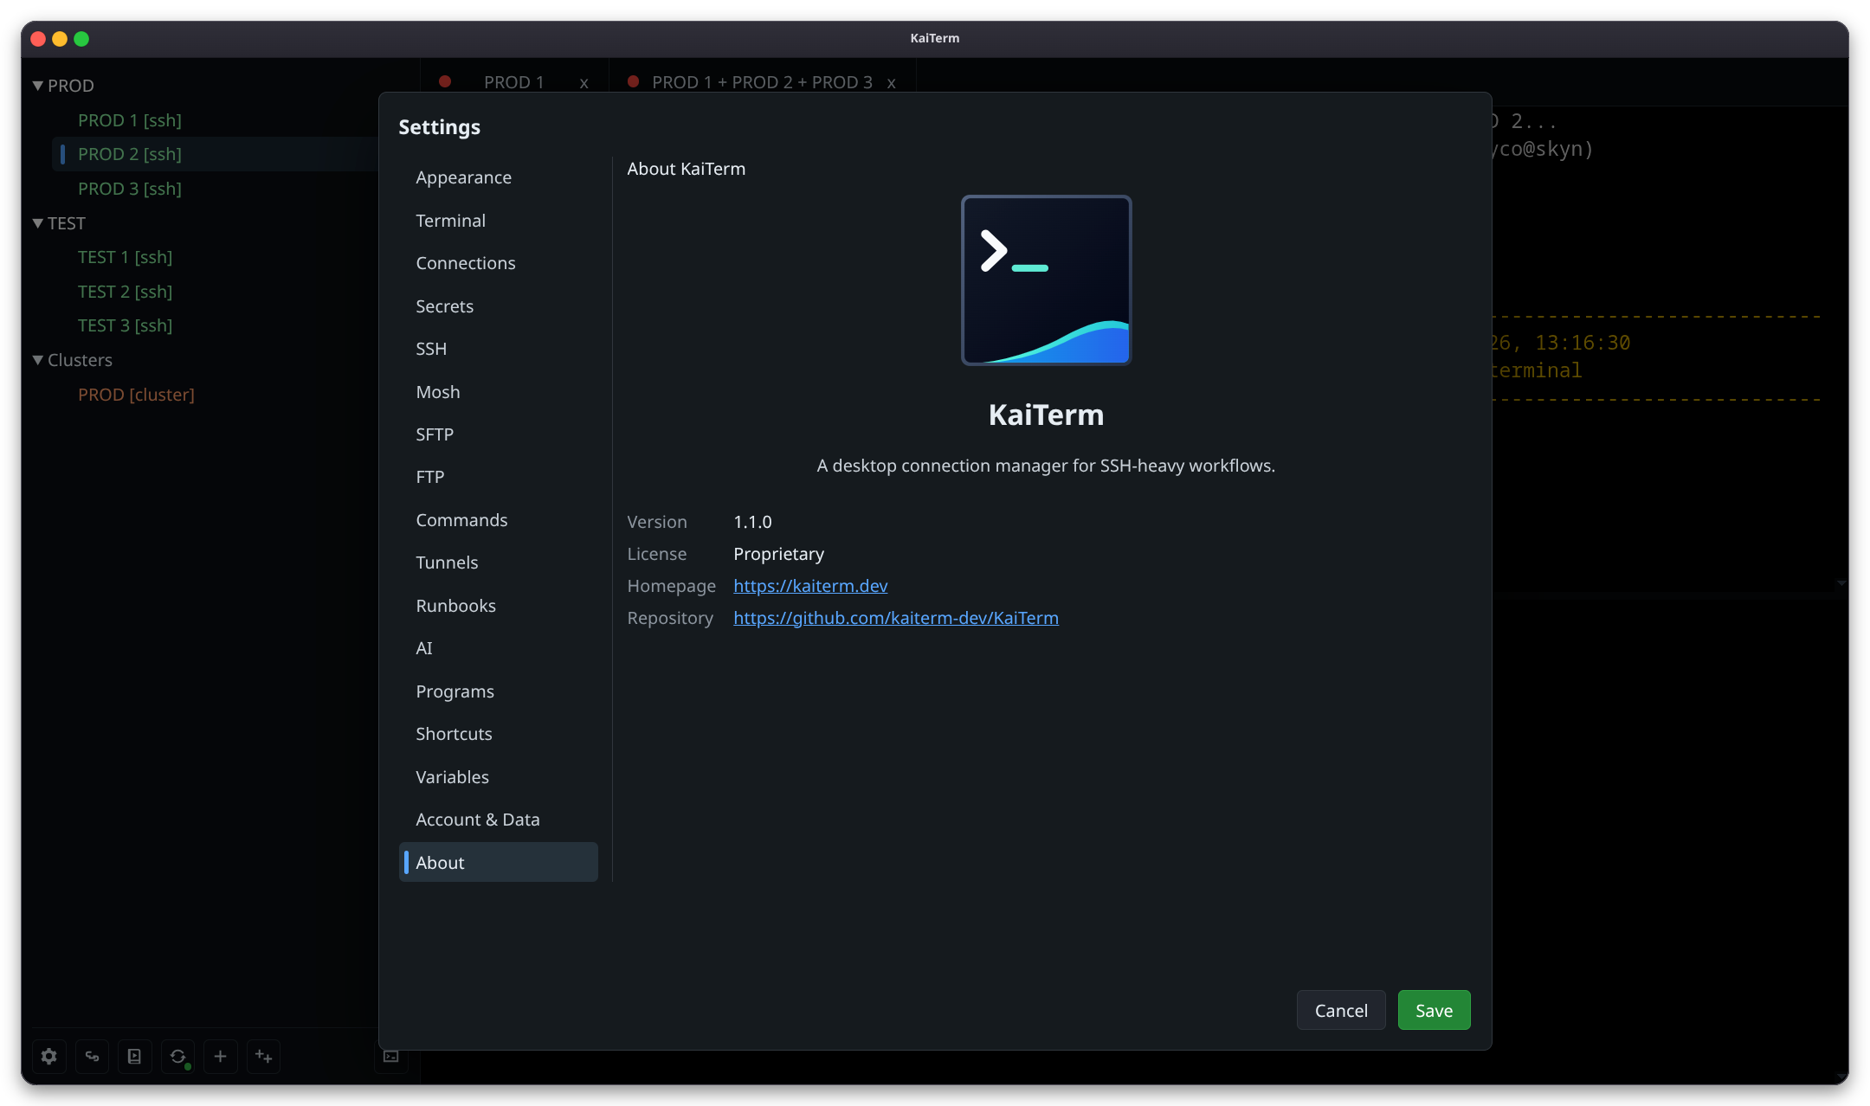Select PROD 2 [ssh] connection
This screenshot has height=1106, width=1870.
point(130,154)
